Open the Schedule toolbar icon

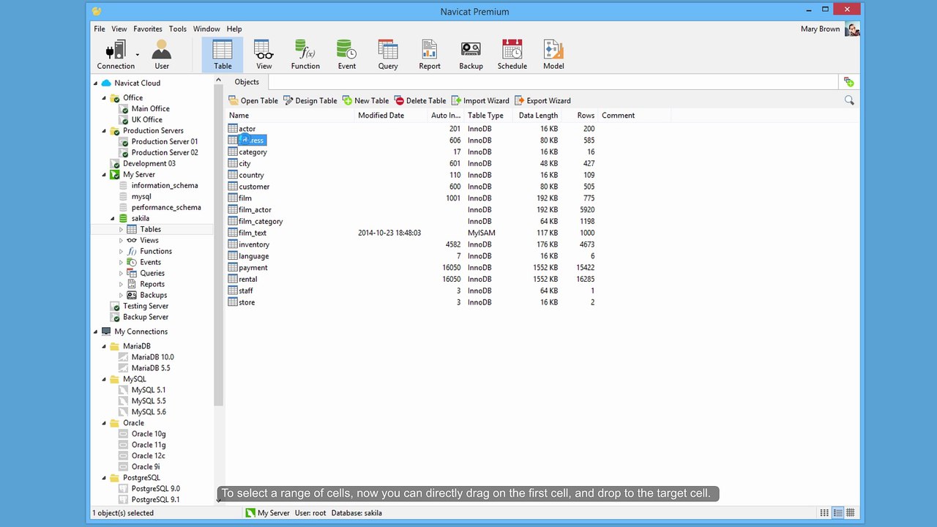pyautogui.click(x=512, y=55)
